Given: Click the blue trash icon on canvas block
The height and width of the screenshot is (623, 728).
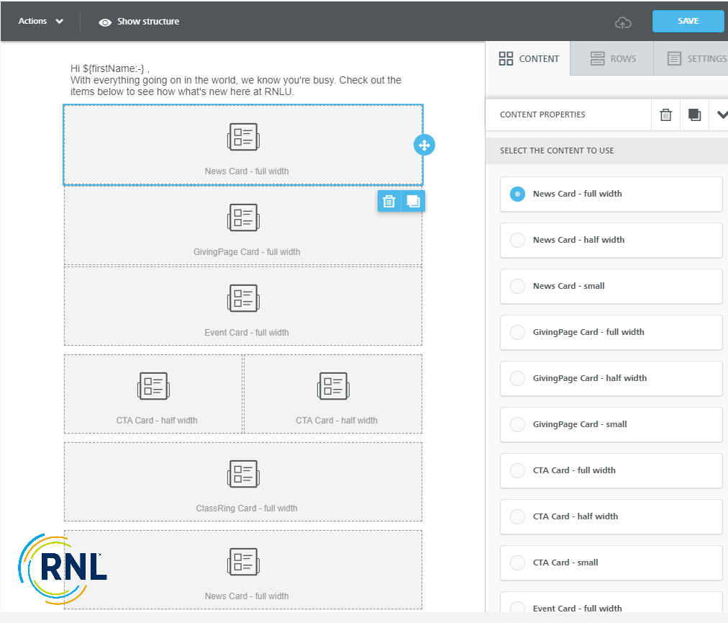Looking at the screenshot, I should pos(389,202).
